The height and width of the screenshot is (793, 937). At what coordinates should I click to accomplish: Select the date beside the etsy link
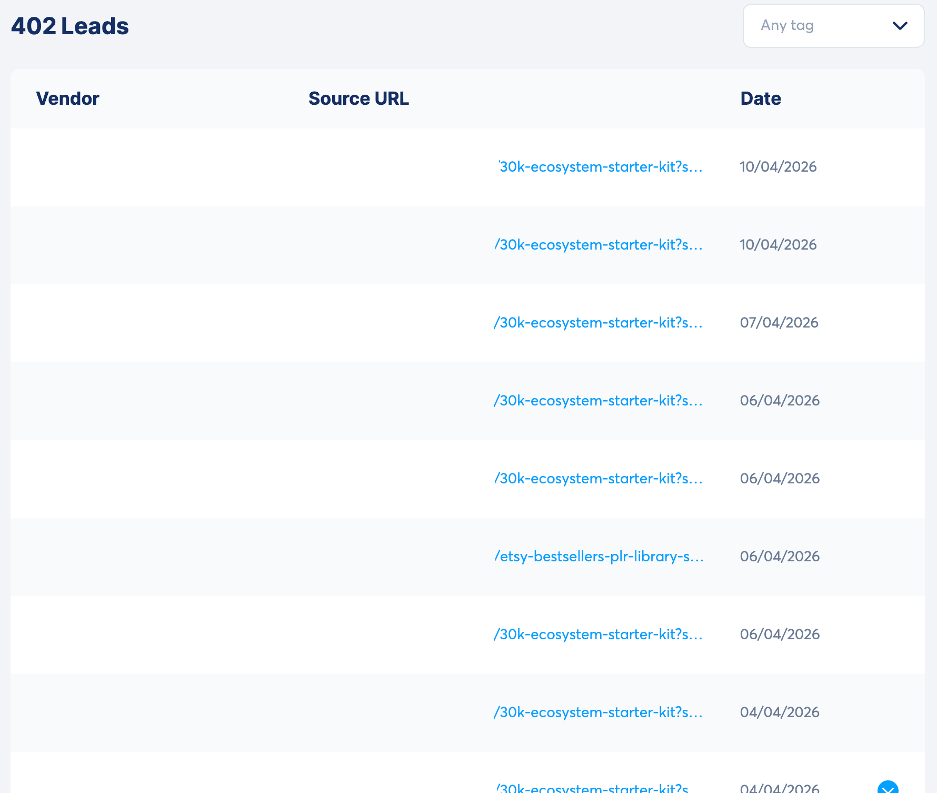(x=780, y=557)
